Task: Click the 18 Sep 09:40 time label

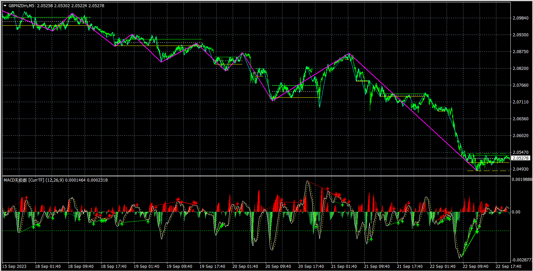Action: pos(81,267)
